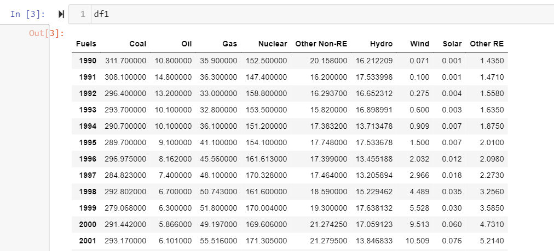
Task: Select Nuclear value 161.613000
Action: point(267,159)
